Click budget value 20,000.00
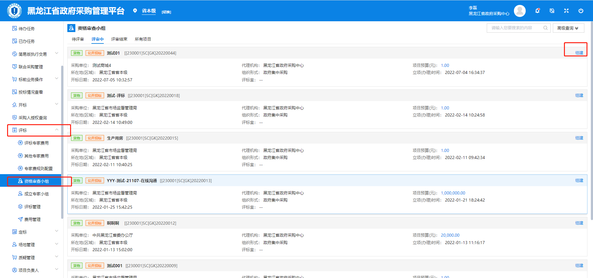The image size is (593, 278). [450, 235]
